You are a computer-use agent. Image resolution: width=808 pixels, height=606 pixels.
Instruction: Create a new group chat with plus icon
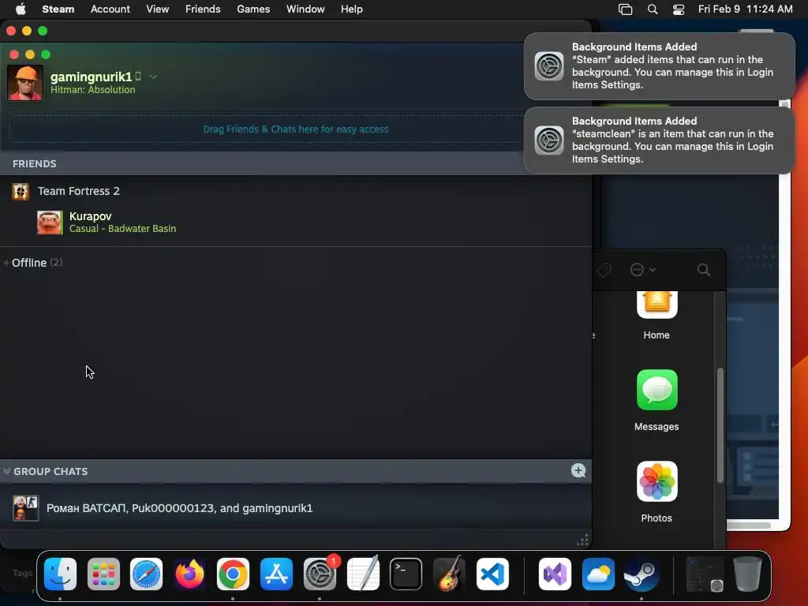[x=578, y=470]
